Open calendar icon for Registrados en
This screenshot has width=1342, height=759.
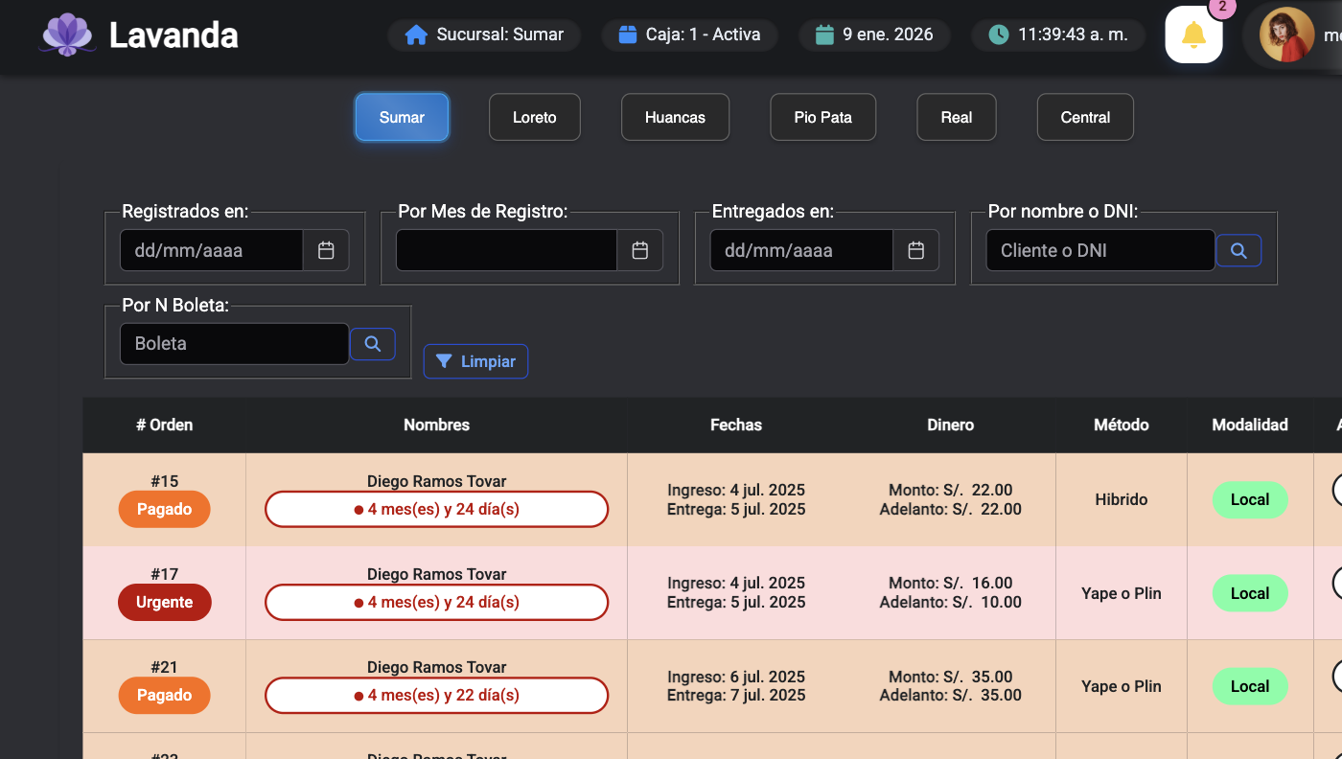326,250
